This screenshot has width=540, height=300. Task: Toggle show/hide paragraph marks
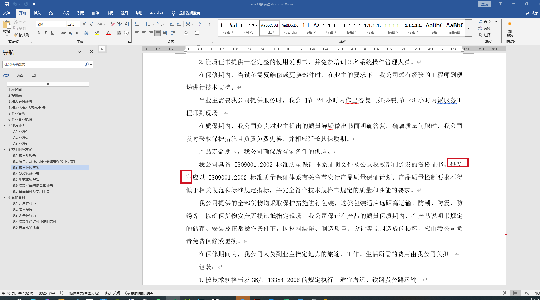[x=210, y=24]
